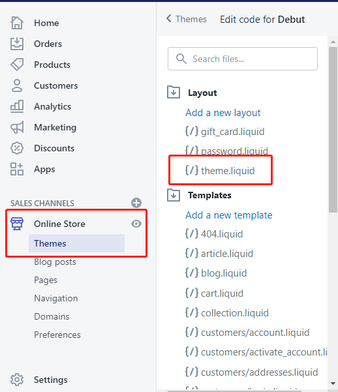Click the Marketing megaphone icon
Screen dimensions: 338x392
(17, 127)
